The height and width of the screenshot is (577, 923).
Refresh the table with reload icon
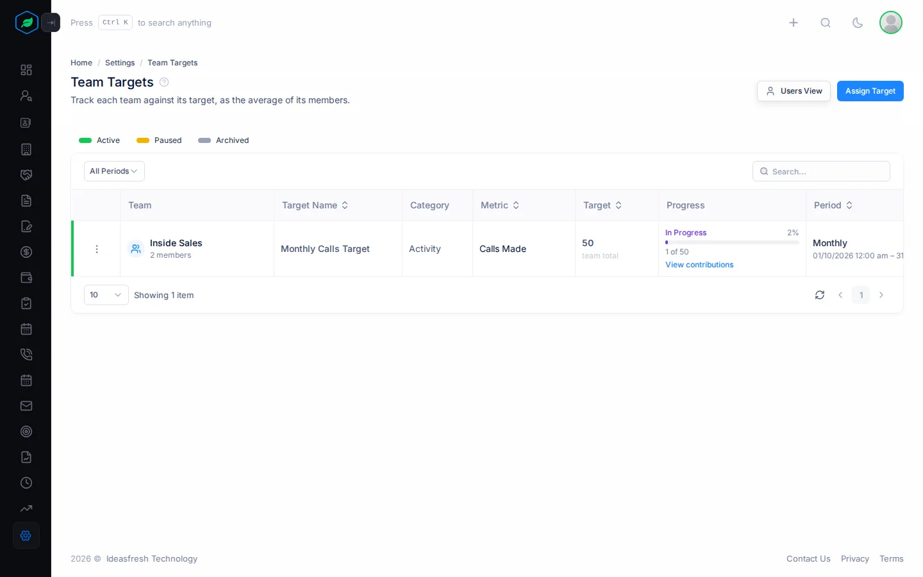820,295
